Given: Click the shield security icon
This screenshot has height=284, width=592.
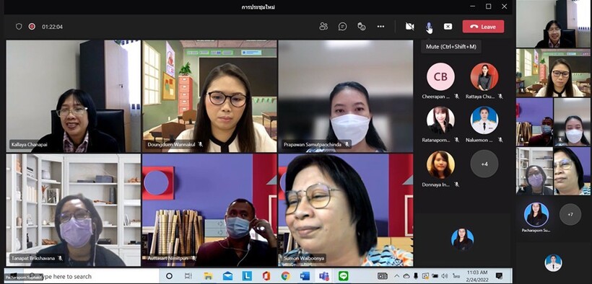Looking at the screenshot, I should (x=19, y=27).
